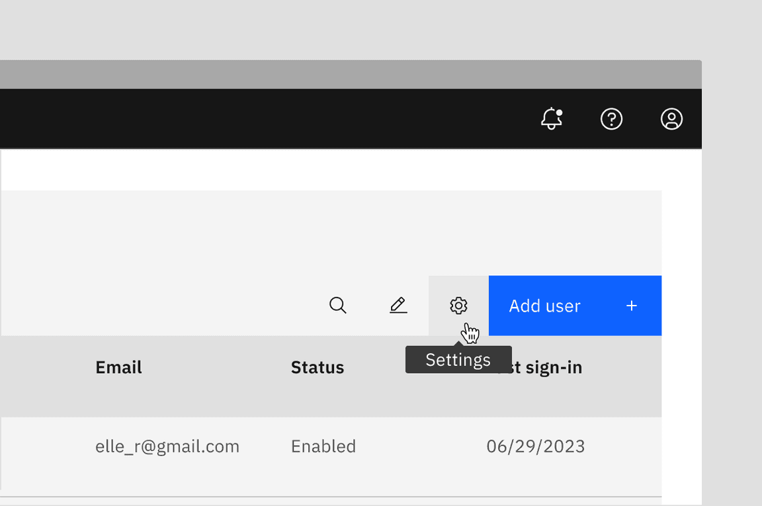Click the Settings tooltip label
This screenshot has width=762, height=506.
(458, 360)
